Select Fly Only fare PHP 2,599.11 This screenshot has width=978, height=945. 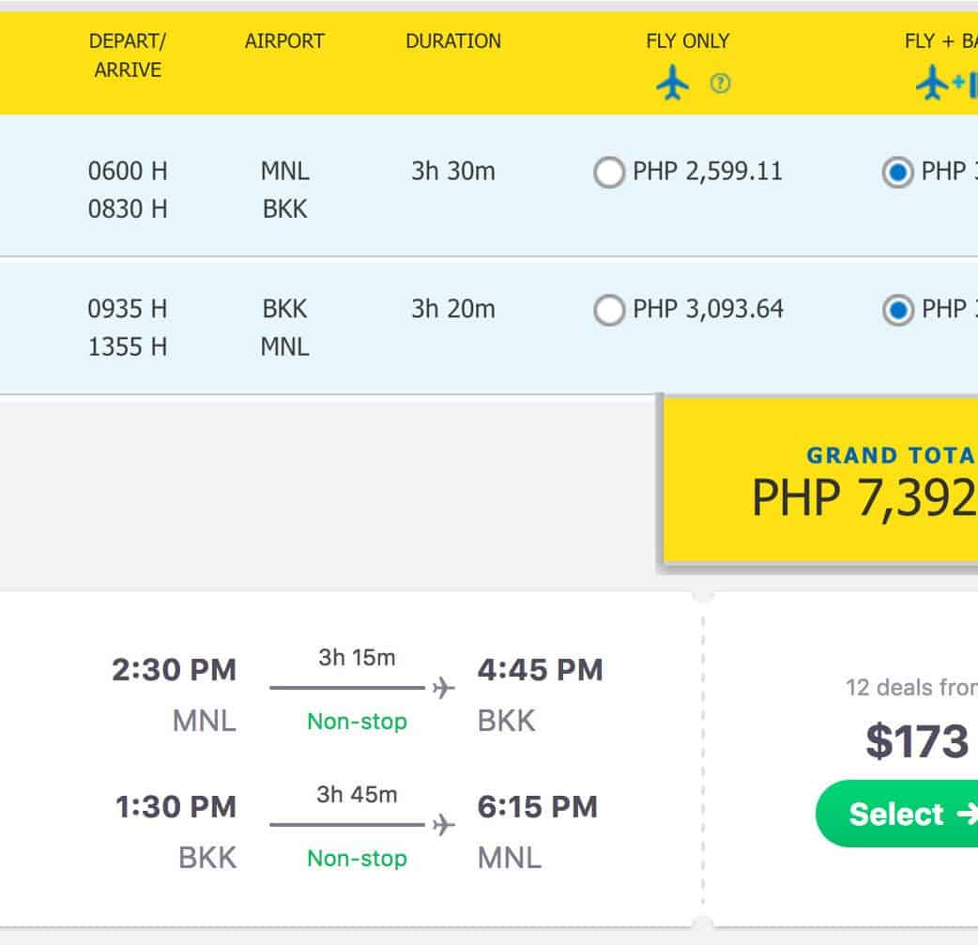tap(609, 173)
